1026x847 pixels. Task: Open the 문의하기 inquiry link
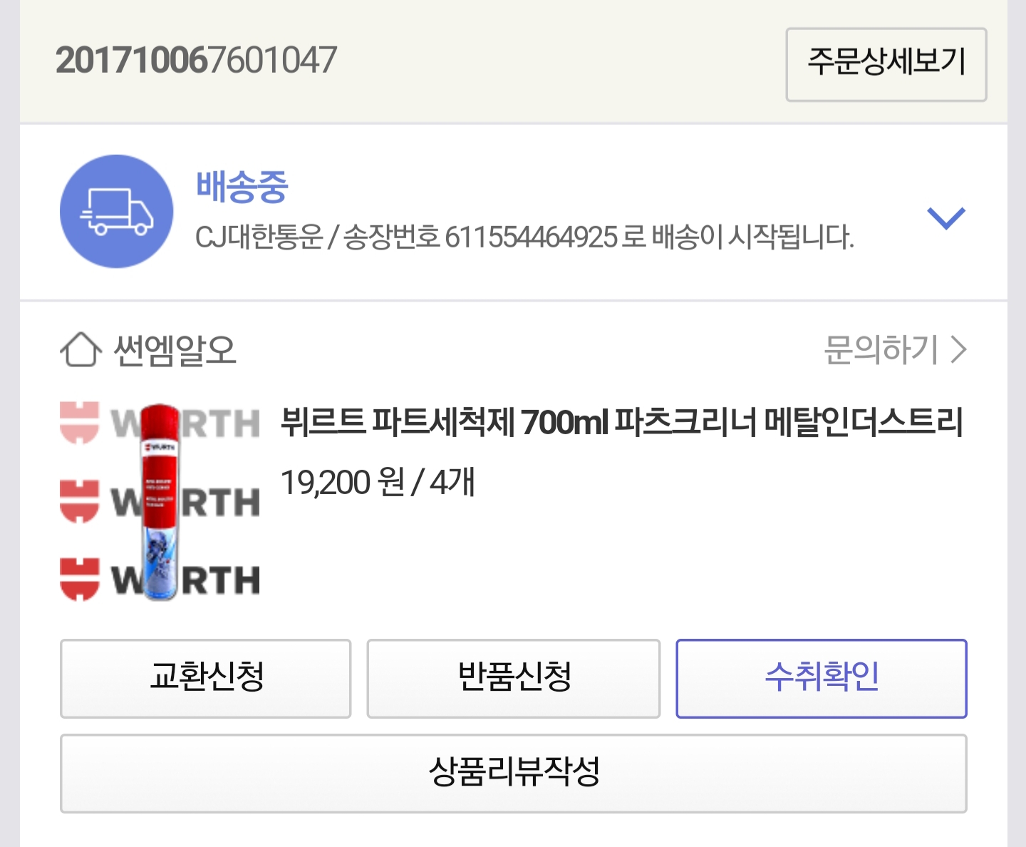click(x=881, y=350)
